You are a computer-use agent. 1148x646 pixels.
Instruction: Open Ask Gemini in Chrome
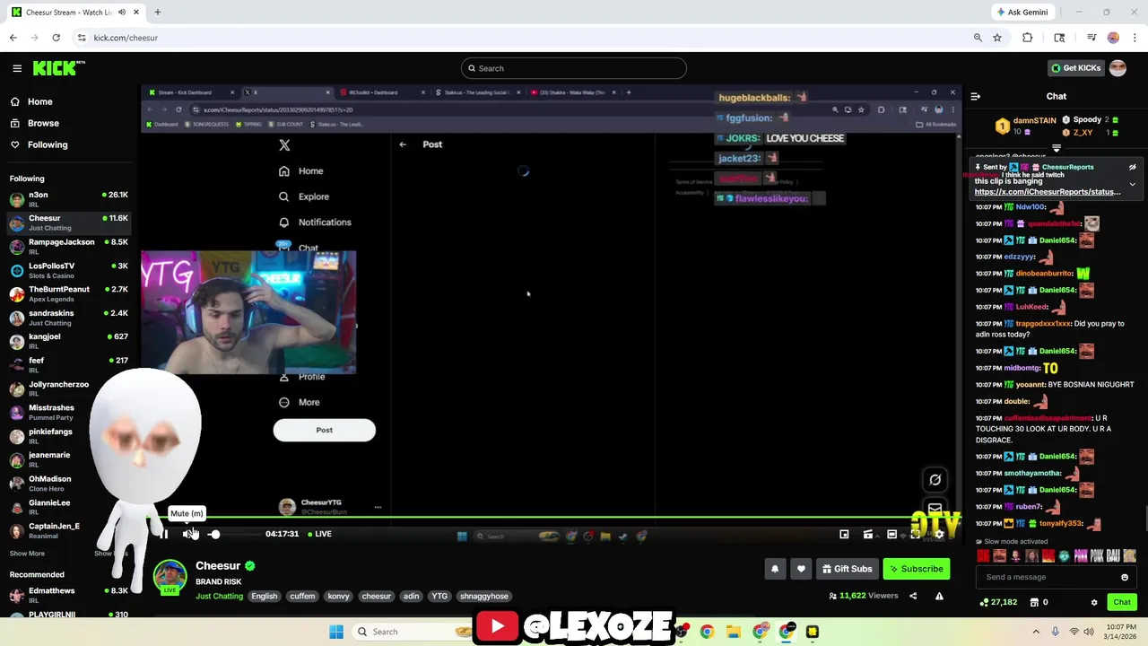[x=1022, y=12]
